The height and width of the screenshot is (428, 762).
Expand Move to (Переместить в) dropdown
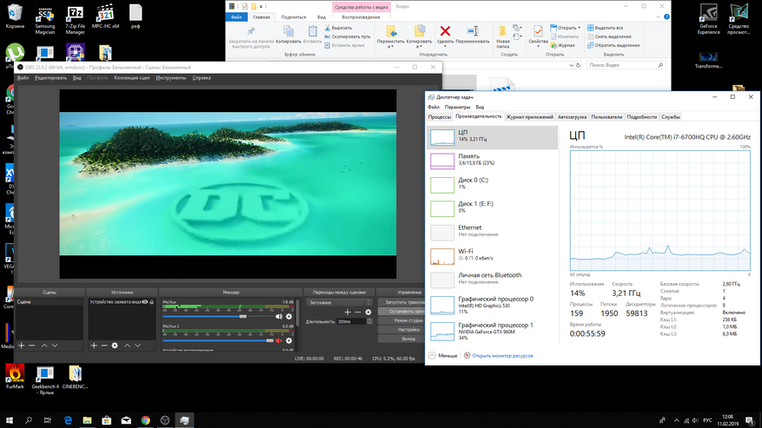(x=390, y=47)
